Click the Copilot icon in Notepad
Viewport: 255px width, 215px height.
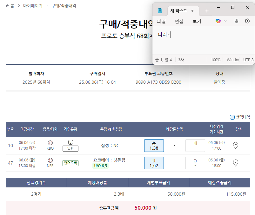pyautogui.click(x=218, y=21)
